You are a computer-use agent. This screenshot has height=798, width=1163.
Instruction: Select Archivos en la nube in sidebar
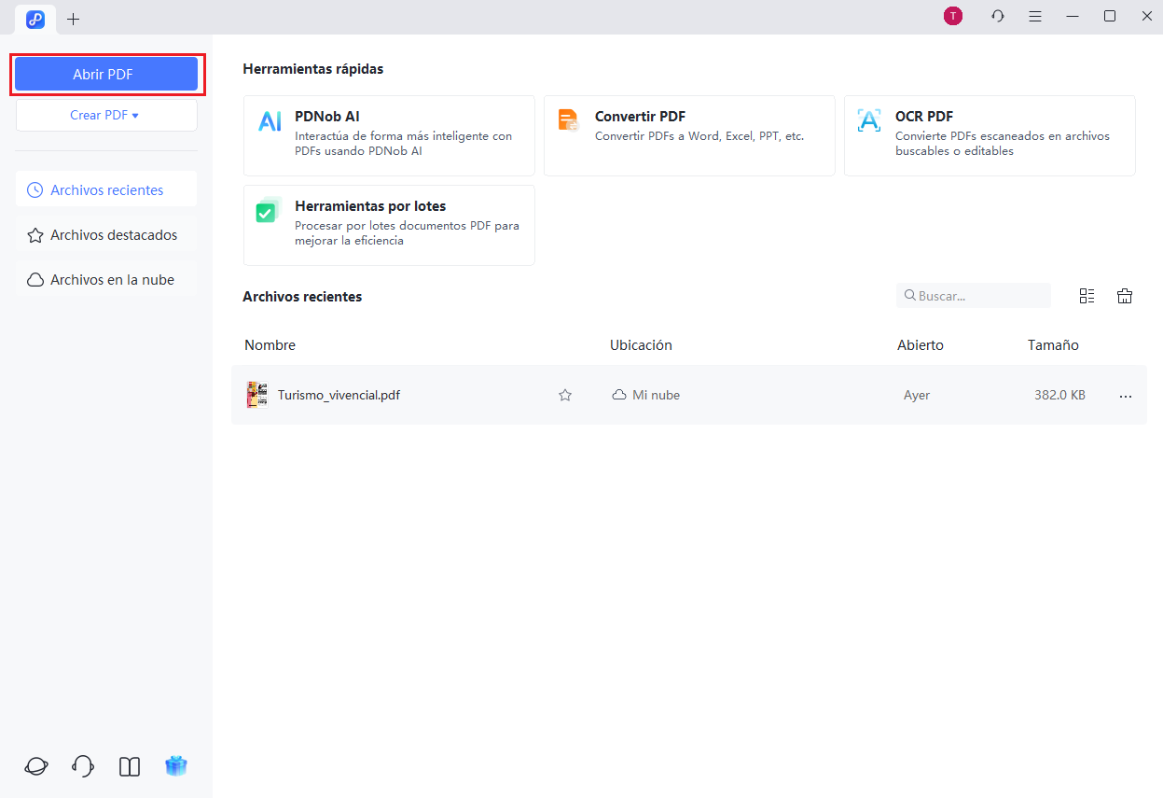tap(106, 280)
